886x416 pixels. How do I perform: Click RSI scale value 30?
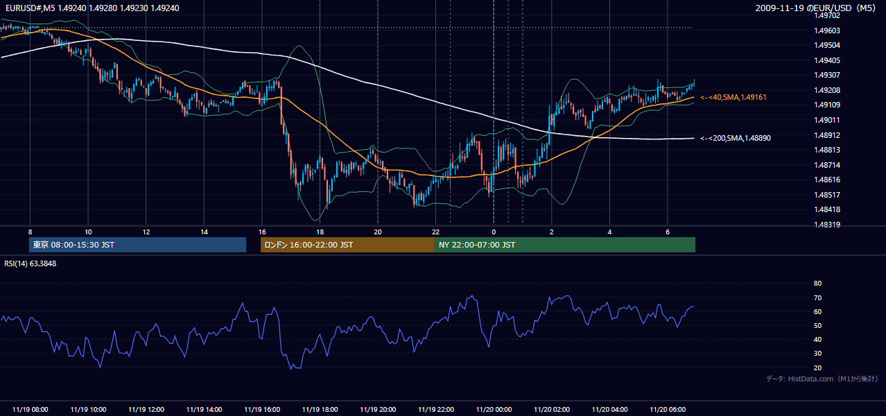(x=818, y=354)
